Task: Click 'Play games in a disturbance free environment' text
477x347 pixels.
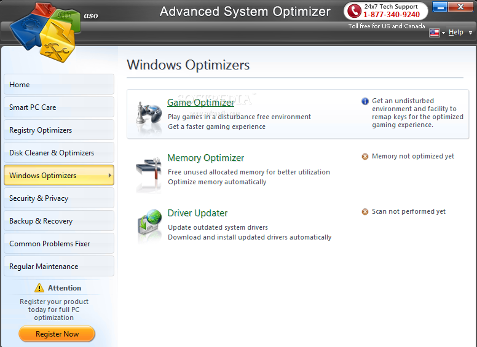Action: (x=239, y=117)
